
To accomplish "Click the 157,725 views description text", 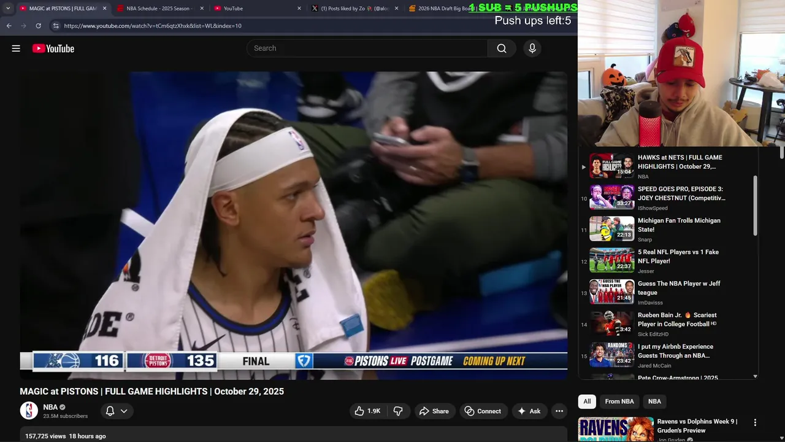I will pos(65,436).
